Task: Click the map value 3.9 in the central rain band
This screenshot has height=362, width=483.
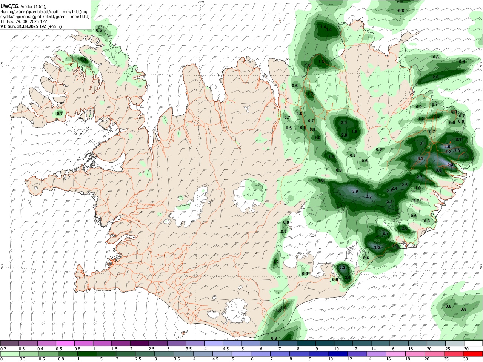Action: pos(355,191)
